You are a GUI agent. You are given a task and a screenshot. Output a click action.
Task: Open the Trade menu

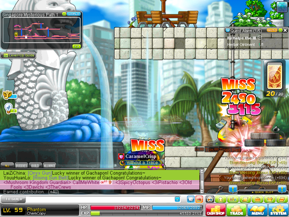click(236, 210)
